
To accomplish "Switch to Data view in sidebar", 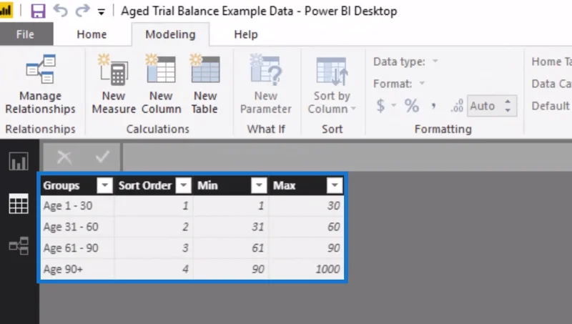I will [19, 204].
